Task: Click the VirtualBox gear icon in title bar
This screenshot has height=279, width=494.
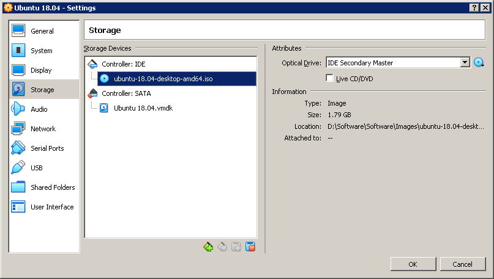Action: tap(8, 8)
